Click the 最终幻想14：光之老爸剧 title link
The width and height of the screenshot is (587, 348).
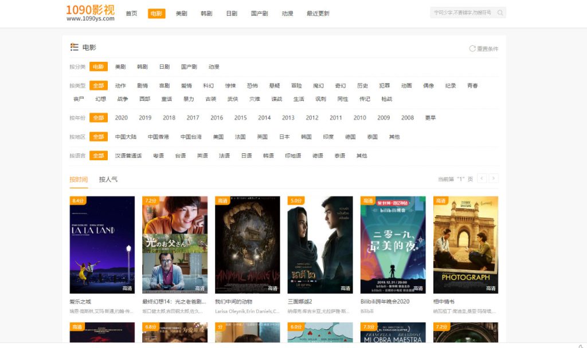pos(174,302)
